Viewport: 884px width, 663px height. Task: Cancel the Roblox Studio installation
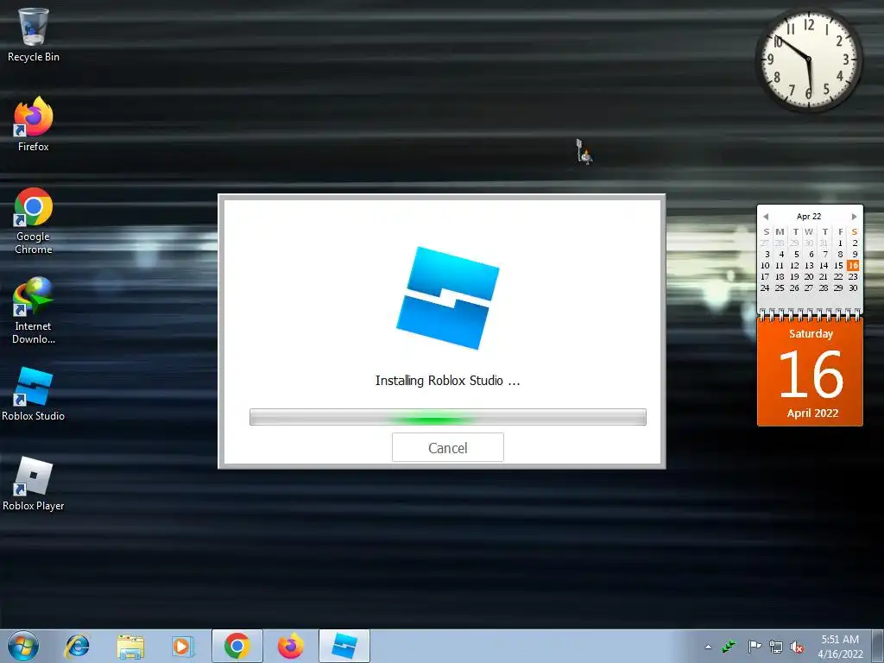[448, 448]
